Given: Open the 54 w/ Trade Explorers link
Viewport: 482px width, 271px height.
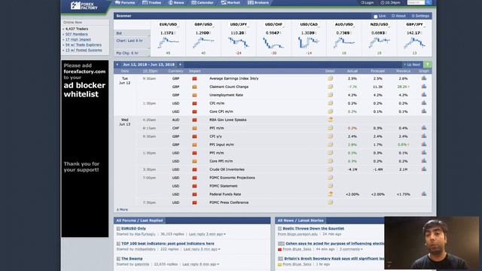Looking at the screenshot, I should (x=83, y=44).
